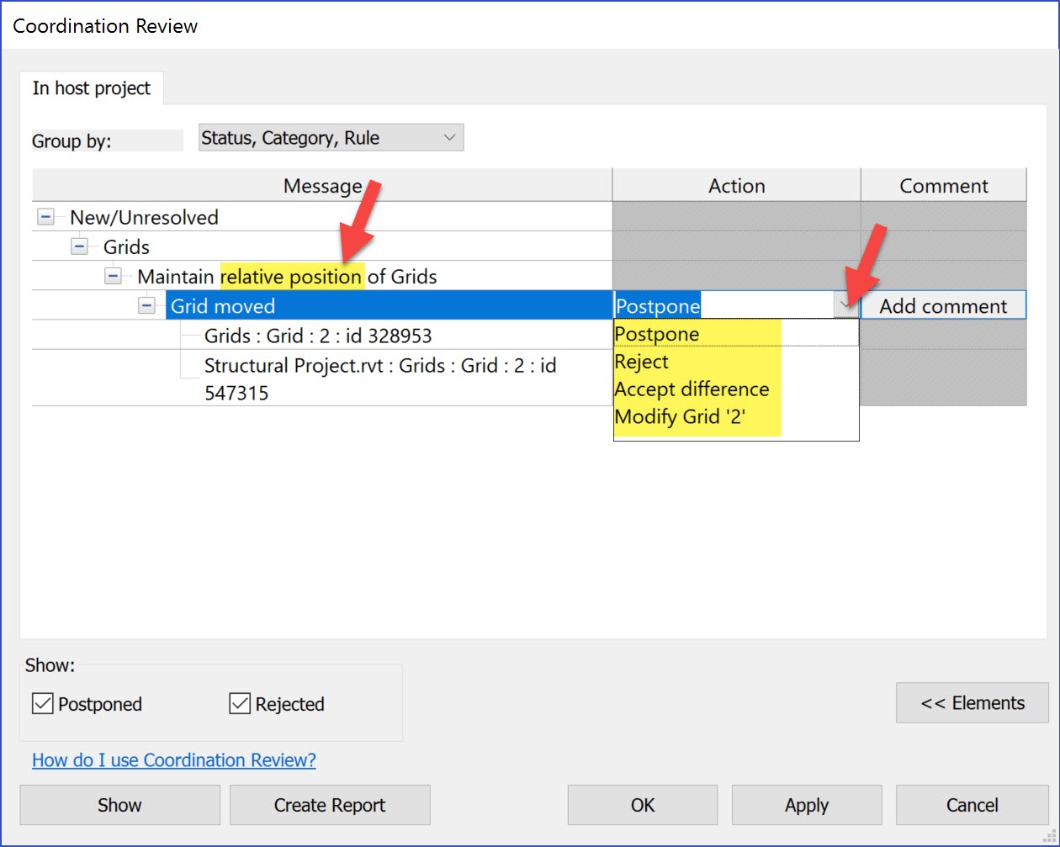
Task: Collapse the Grids category node
Action: point(79,246)
